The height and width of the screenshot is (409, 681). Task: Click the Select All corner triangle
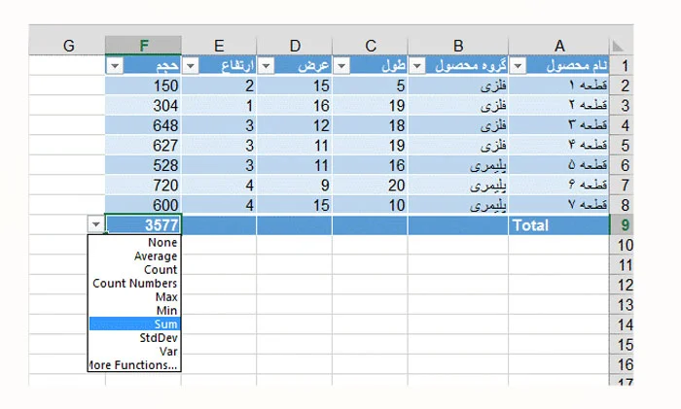click(618, 46)
